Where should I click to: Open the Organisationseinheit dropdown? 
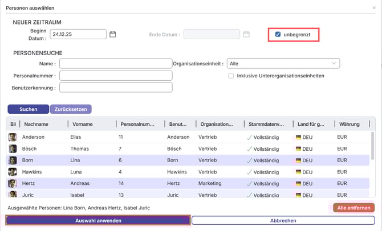click(x=283, y=63)
